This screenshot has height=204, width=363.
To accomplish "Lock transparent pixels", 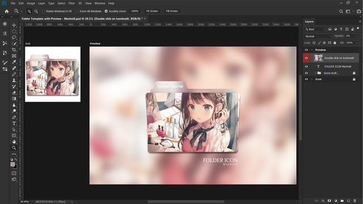I will 314,43.
